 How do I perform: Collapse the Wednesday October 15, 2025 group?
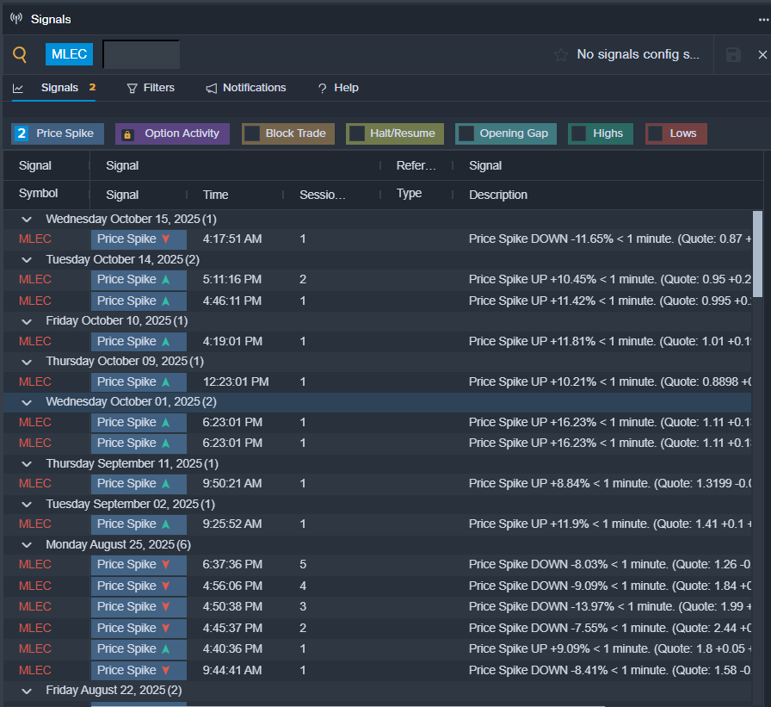pos(27,220)
